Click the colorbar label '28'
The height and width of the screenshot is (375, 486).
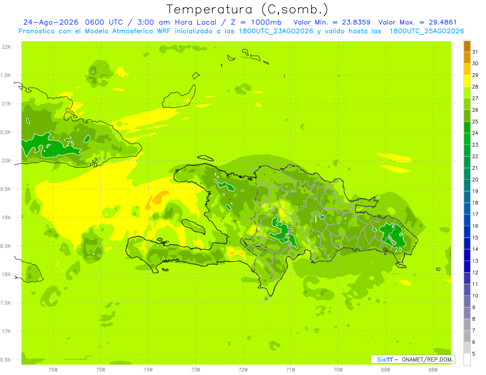click(x=475, y=87)
